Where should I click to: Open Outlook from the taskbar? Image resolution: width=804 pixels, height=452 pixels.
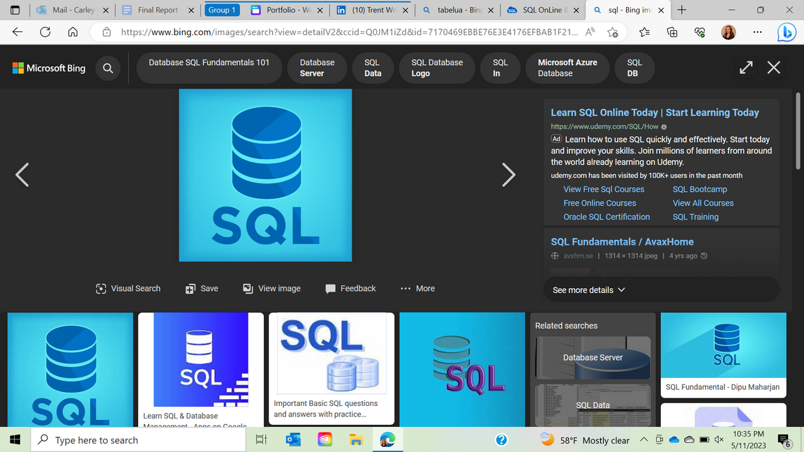pyautogui.click(x=293, y=439)
